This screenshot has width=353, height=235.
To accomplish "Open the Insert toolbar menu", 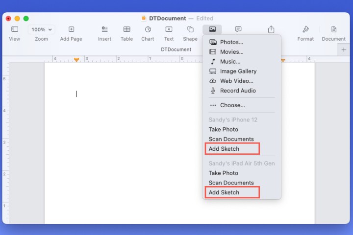I will 104,30.
